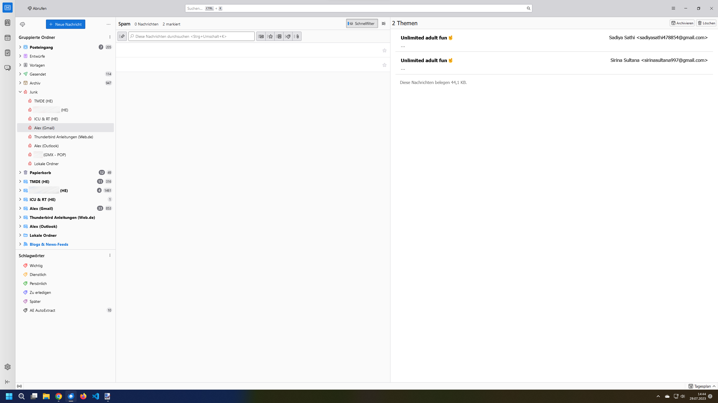Show hidden system tray icons
The image size is (718, 403).
(658, 396)
